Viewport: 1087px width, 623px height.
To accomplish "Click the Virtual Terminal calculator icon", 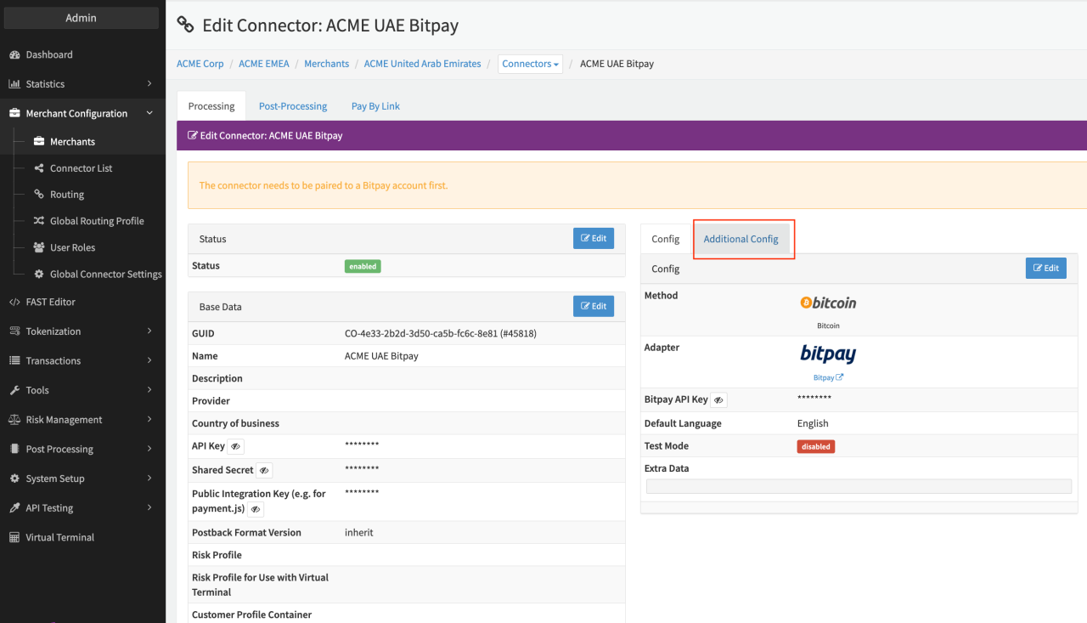I will coord(14,537).
